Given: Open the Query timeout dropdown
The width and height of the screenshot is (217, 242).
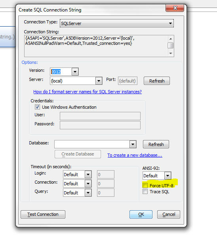Looking at the screenshot, I should pyautogui.click(x=88, y=193).
